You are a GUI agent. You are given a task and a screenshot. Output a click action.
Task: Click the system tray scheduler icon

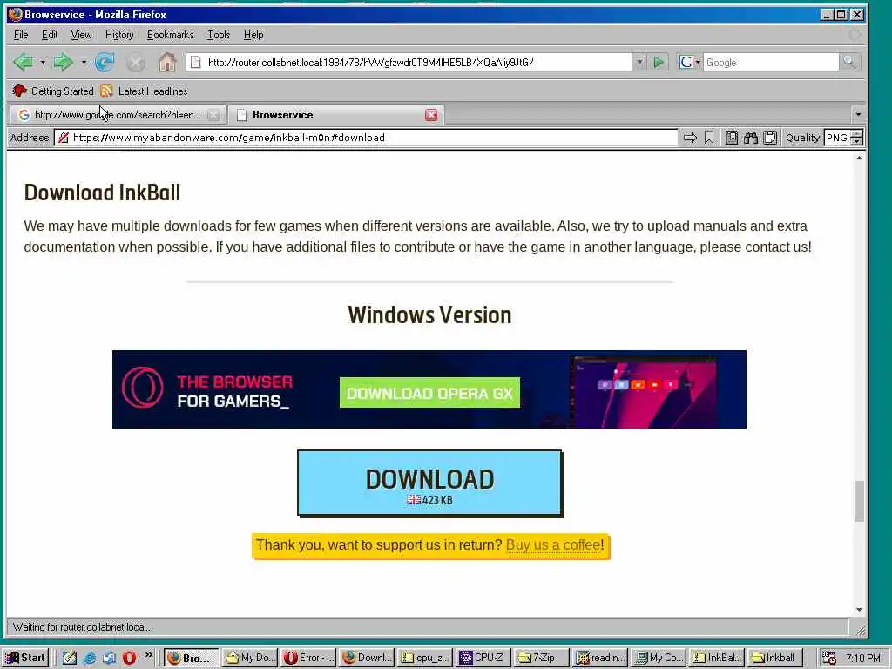(829, 658)
